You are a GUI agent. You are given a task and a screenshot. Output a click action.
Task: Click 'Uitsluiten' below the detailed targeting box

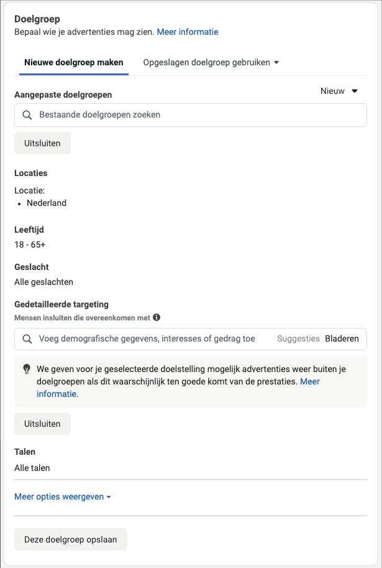pos(42,424)
